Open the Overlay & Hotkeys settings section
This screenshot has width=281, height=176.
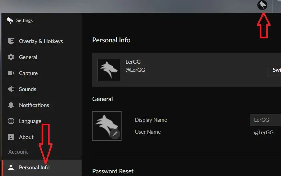pos(41,41)
